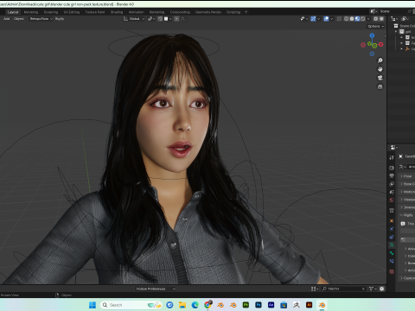Open the Tool properties tab

(392, 157)
